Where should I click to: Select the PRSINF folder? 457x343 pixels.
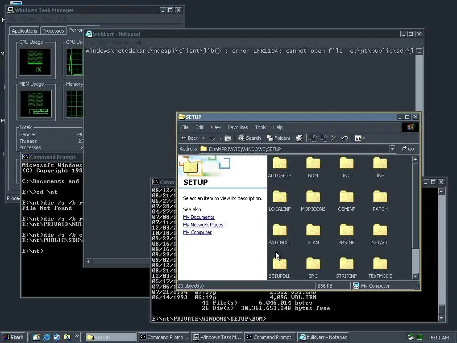[x=346, y=234]
